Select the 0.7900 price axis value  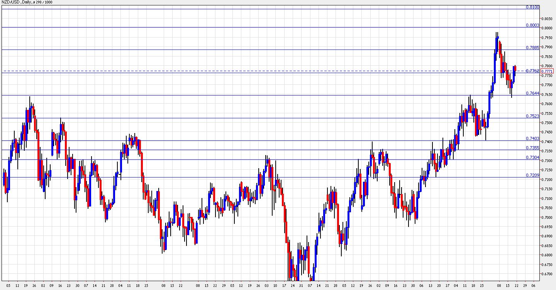click(x=547, y=47)
